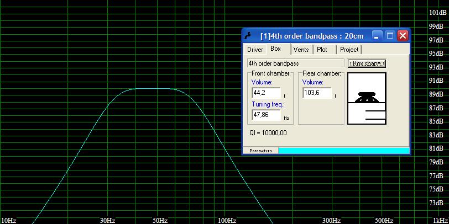Click the 10Hz axis label
Screen dimensions: 449x224
point(8,221)
